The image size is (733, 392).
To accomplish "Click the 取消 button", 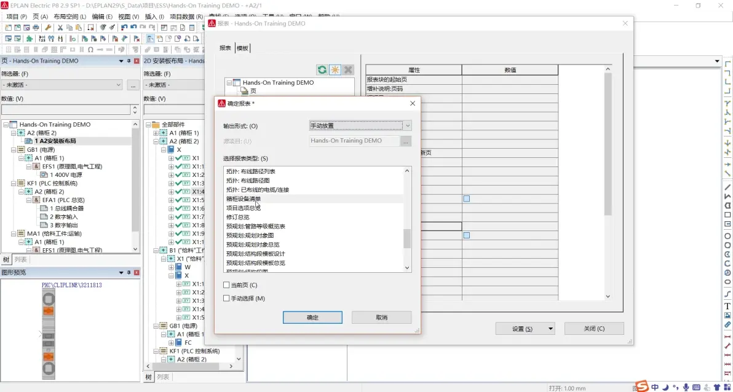I will [x=381, y=318].
